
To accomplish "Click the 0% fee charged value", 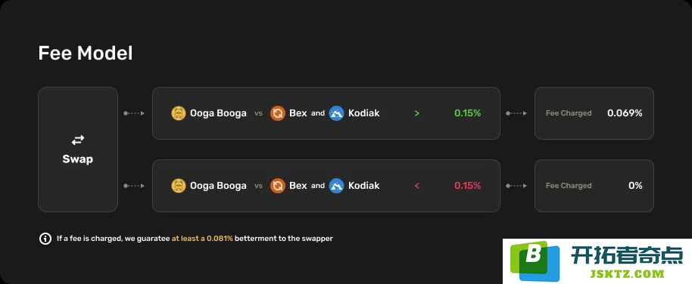I will (635, 186).
